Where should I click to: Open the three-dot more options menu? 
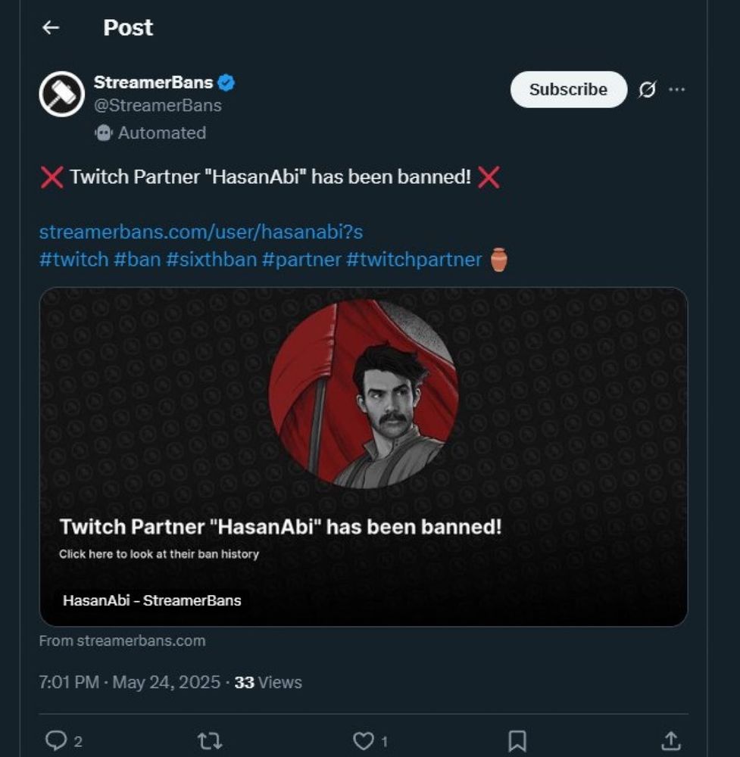pyautogui.click(x=677, y=89)
